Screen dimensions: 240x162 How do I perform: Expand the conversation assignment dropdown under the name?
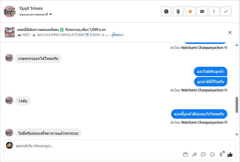point(51,14)
